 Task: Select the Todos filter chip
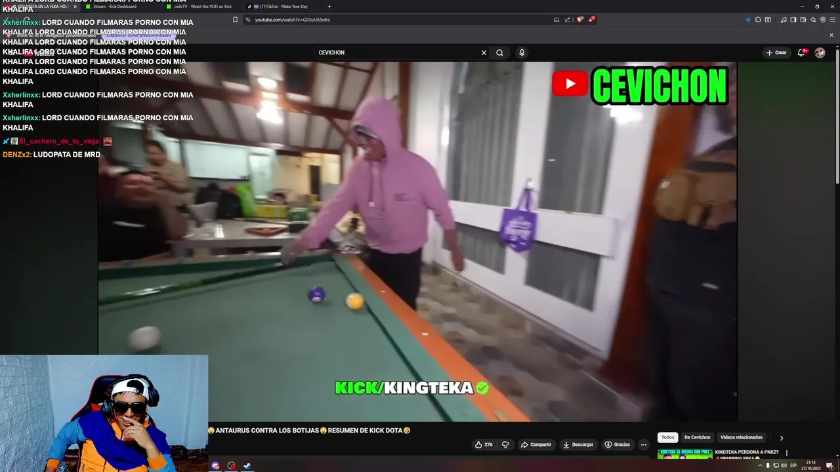pos(667,437)
